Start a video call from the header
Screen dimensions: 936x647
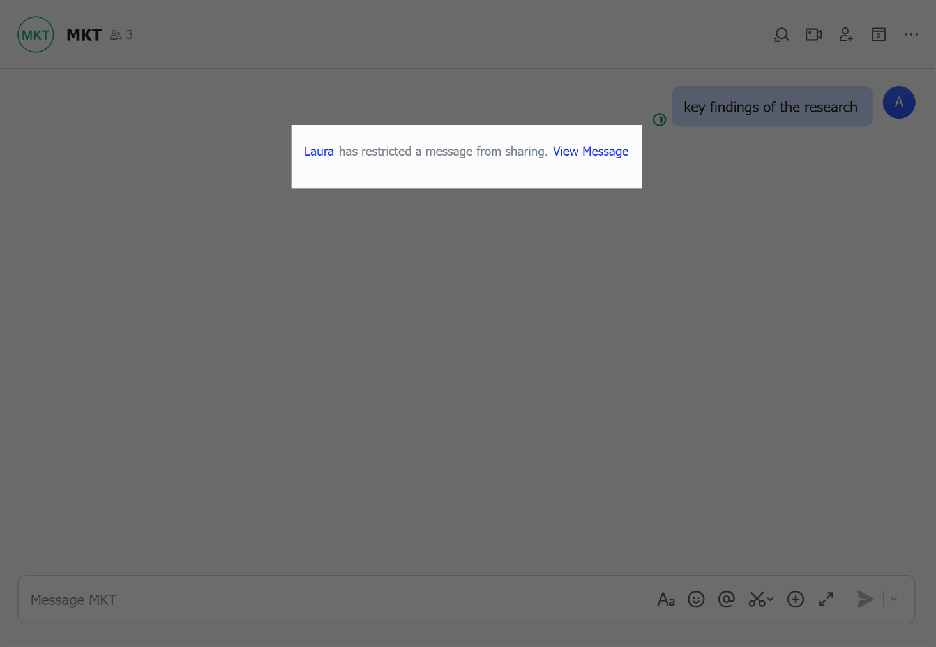pyautogui.click(x=813, y=34)
